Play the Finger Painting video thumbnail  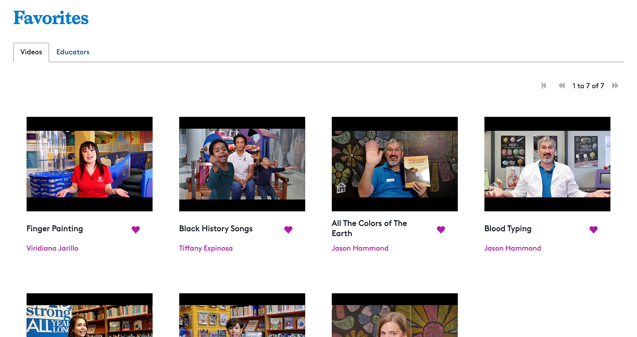point(90,164)
